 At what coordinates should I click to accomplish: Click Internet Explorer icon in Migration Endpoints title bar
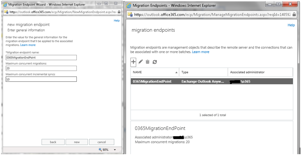(128, 5)
